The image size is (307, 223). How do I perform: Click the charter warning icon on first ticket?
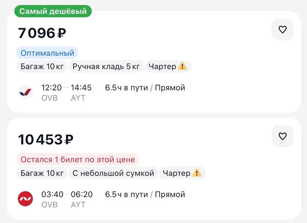pos(182,66)
